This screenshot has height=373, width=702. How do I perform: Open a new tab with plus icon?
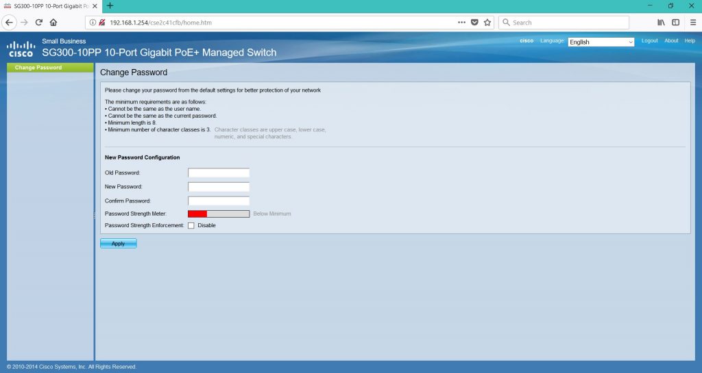tap(110, 5)
